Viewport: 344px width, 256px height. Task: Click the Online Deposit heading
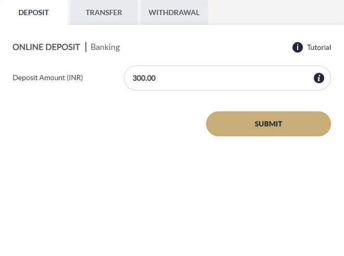tap(46, 47)
